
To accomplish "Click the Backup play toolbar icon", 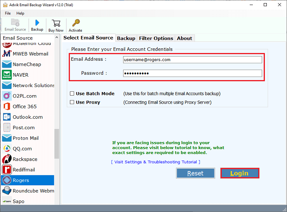I will pyautogui.click(x=37, y=22).
